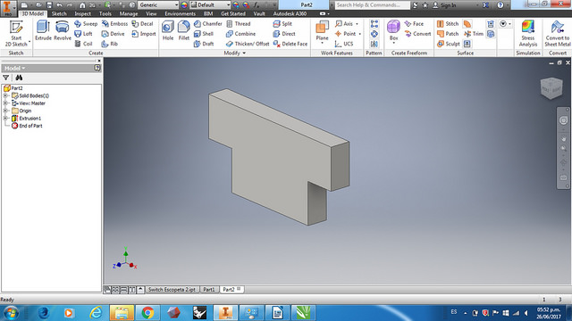Open the Model browser dropdown

[x=14, y=68]
